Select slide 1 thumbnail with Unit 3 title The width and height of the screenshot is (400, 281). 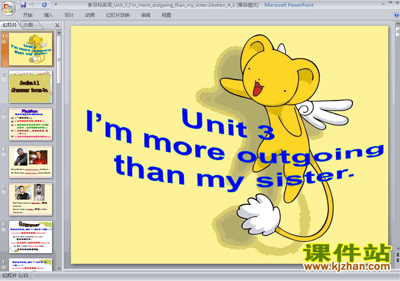coord(31,49)
